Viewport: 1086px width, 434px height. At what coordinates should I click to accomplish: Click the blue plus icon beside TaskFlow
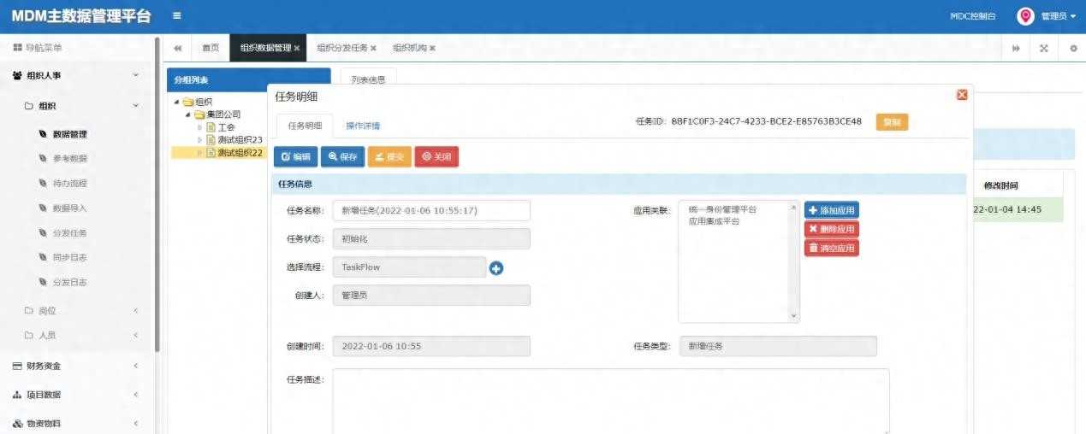496,268
